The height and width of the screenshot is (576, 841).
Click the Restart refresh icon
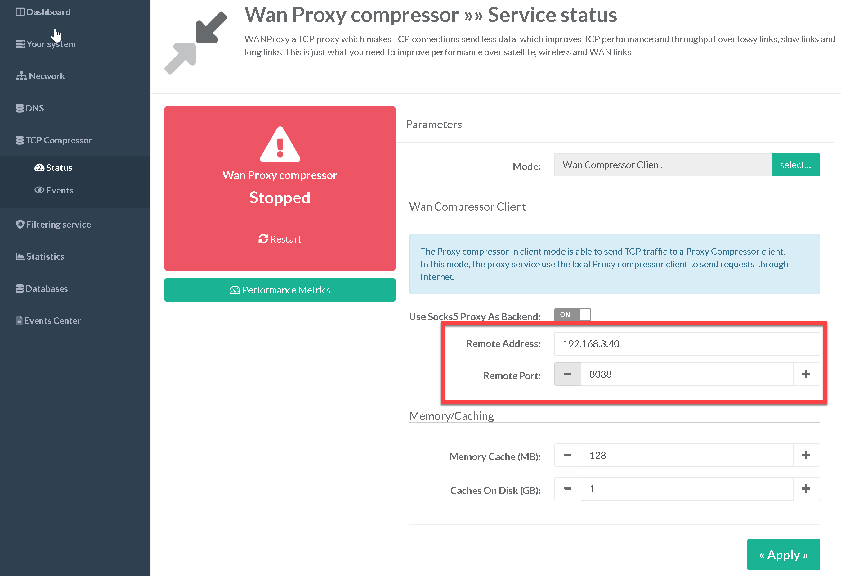(x=263, y=239)
